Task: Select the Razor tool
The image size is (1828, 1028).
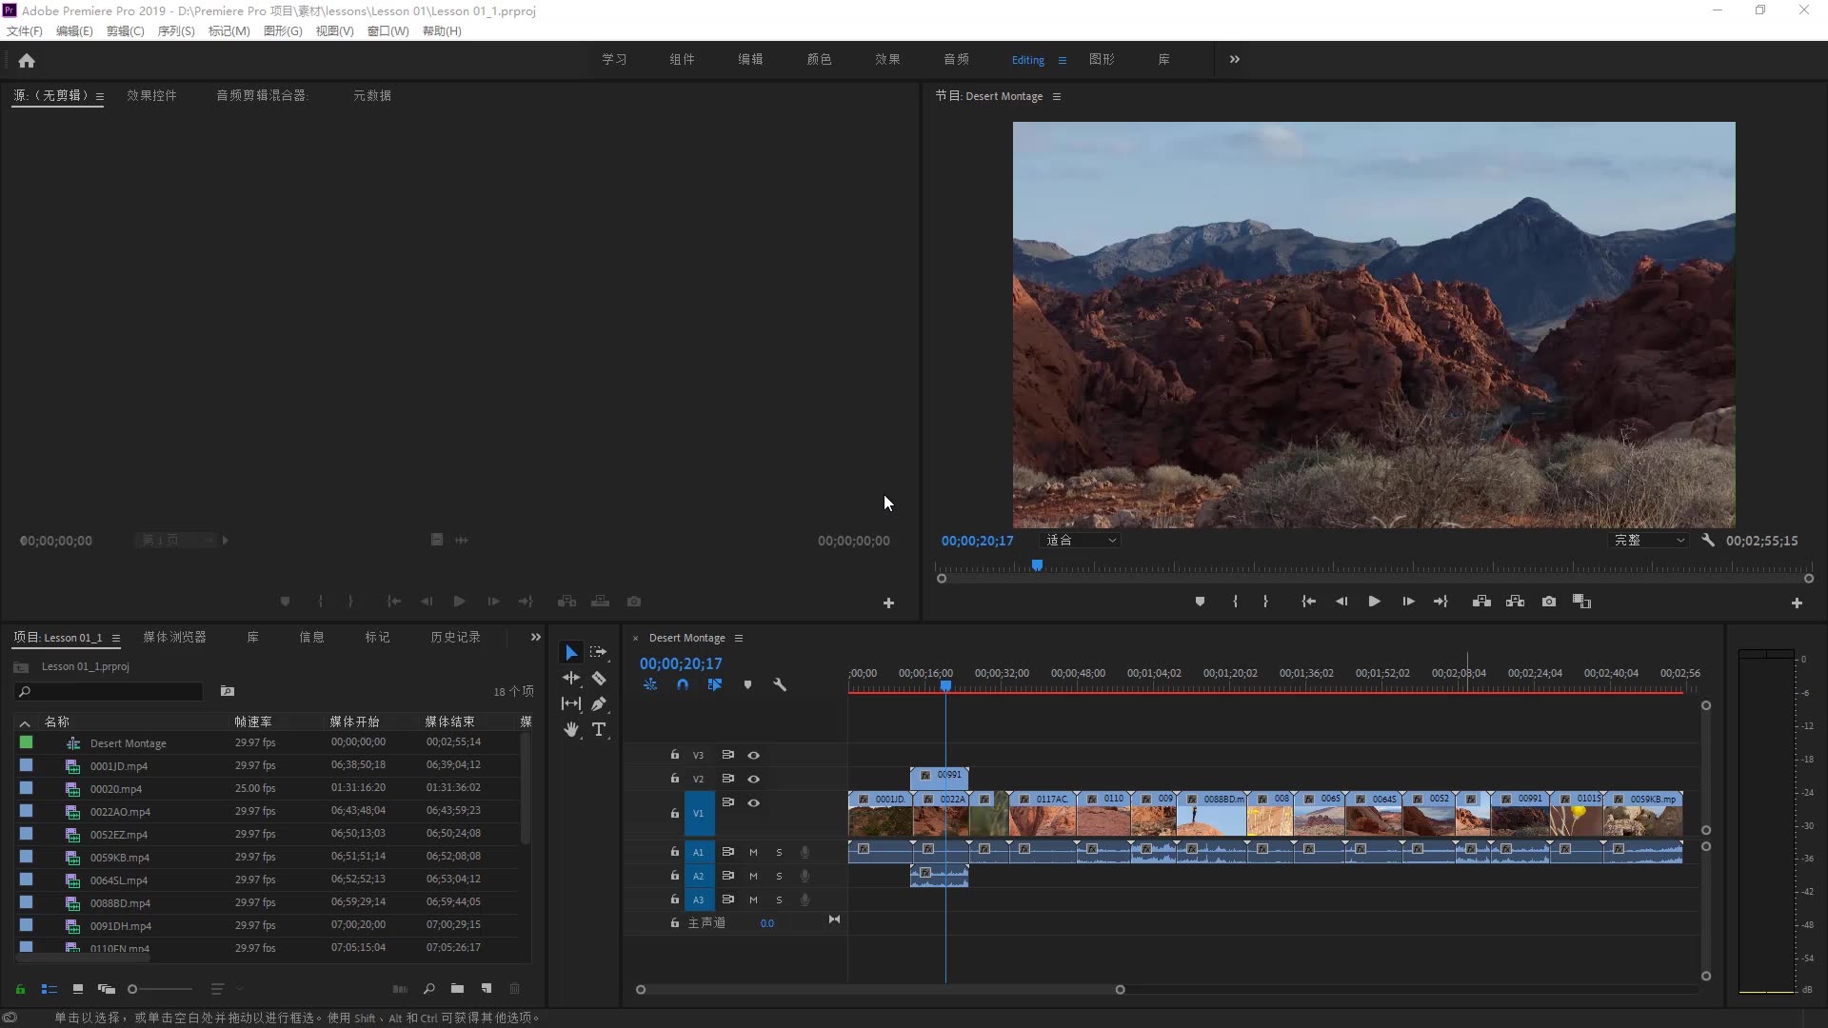Action: (x=600, y=678)
